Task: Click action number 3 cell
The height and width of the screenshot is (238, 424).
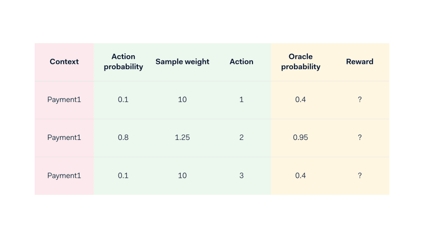Action: pyautogui.click(x=241, y=175)
